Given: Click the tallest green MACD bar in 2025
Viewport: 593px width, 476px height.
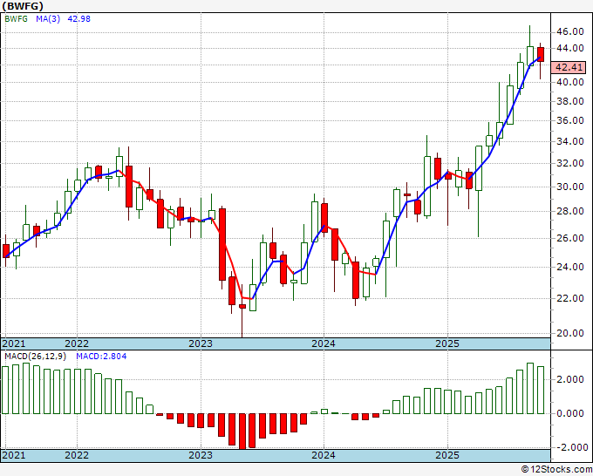Looking at the screenshot, I should pos(530,388).
